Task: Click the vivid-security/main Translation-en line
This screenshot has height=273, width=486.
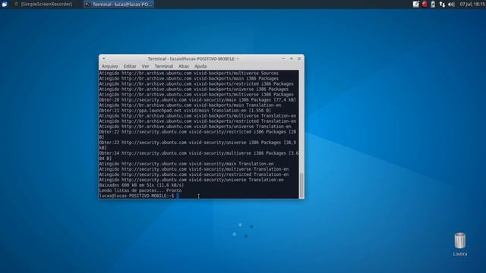Action: [186, 164]
